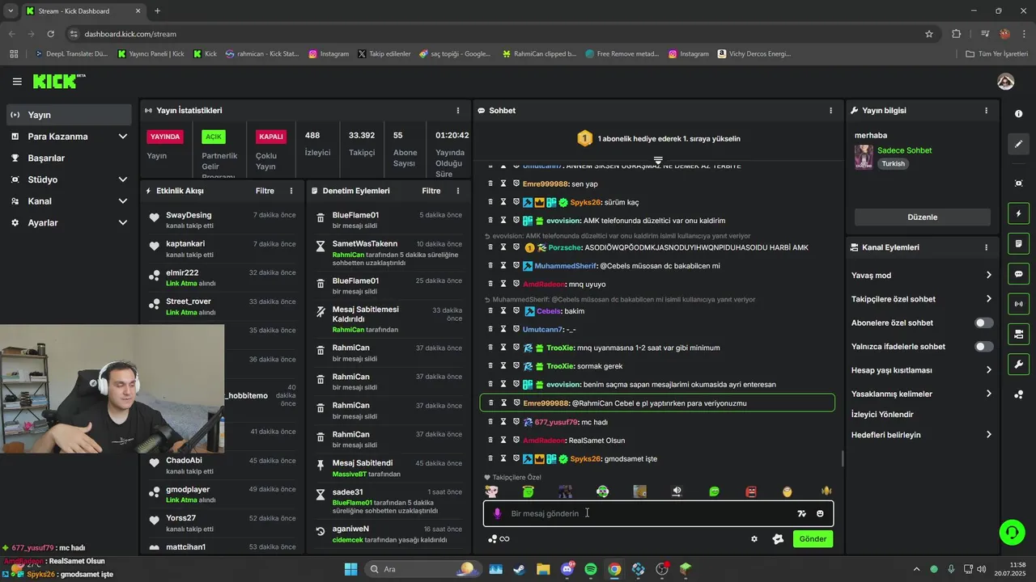Open Hedefleri belirleyin options

921,435
